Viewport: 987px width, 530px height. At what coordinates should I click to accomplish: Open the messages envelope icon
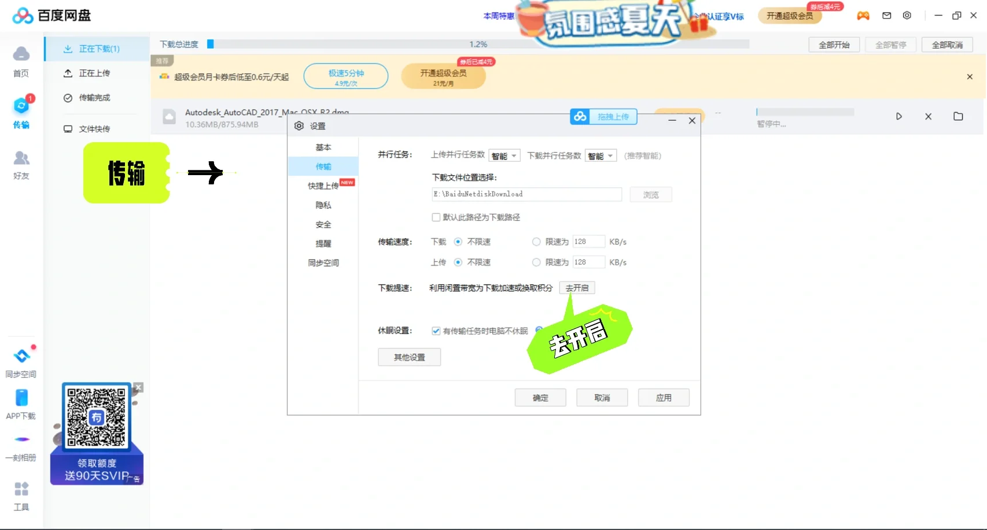point(886,16)
